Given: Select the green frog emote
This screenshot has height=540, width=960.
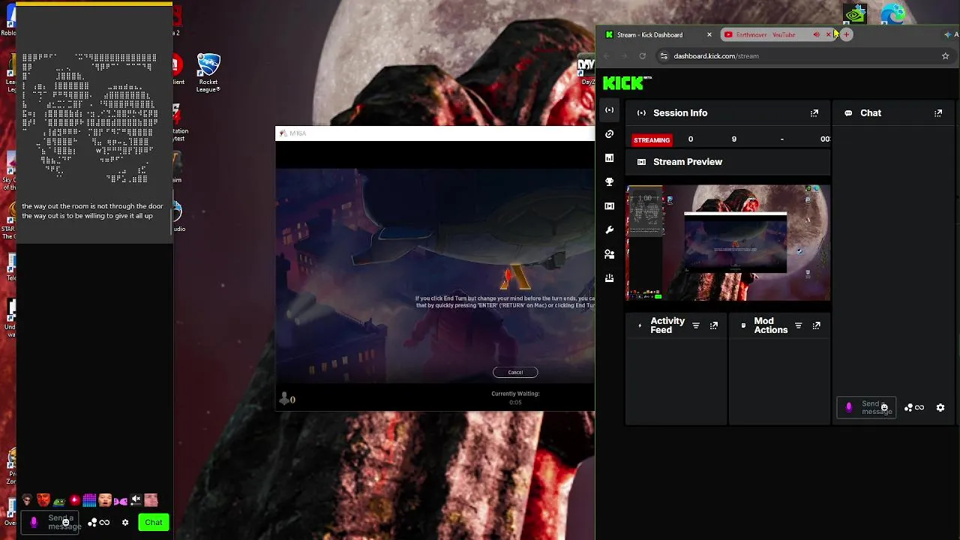Looking at the screenshot, I should click(59, 500).
